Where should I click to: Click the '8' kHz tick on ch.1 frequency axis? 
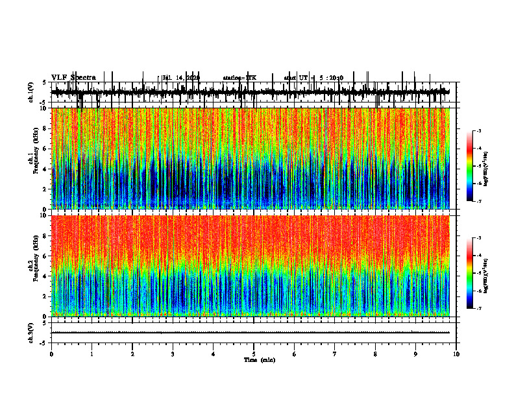pos(45,128)
